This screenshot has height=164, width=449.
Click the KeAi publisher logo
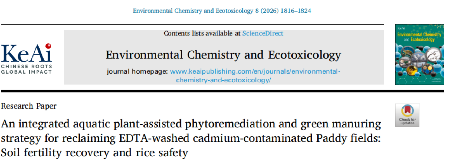27,54
